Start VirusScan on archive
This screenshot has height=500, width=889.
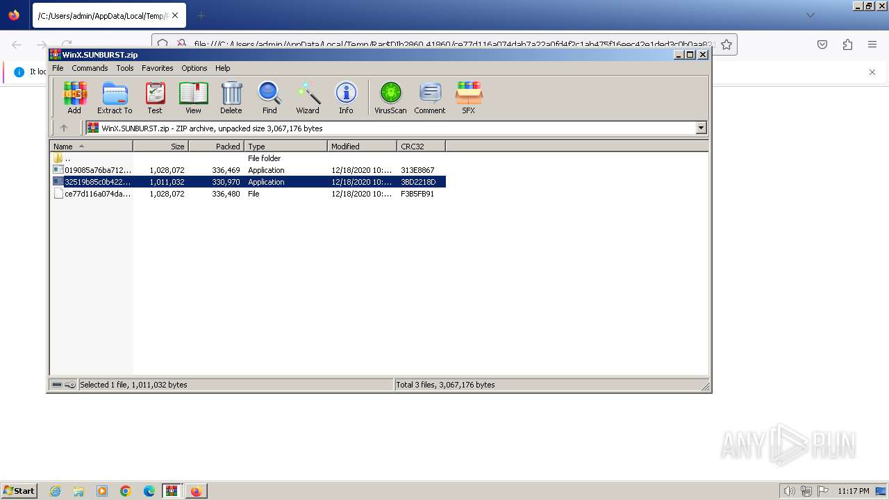click(x=390, y=97)
